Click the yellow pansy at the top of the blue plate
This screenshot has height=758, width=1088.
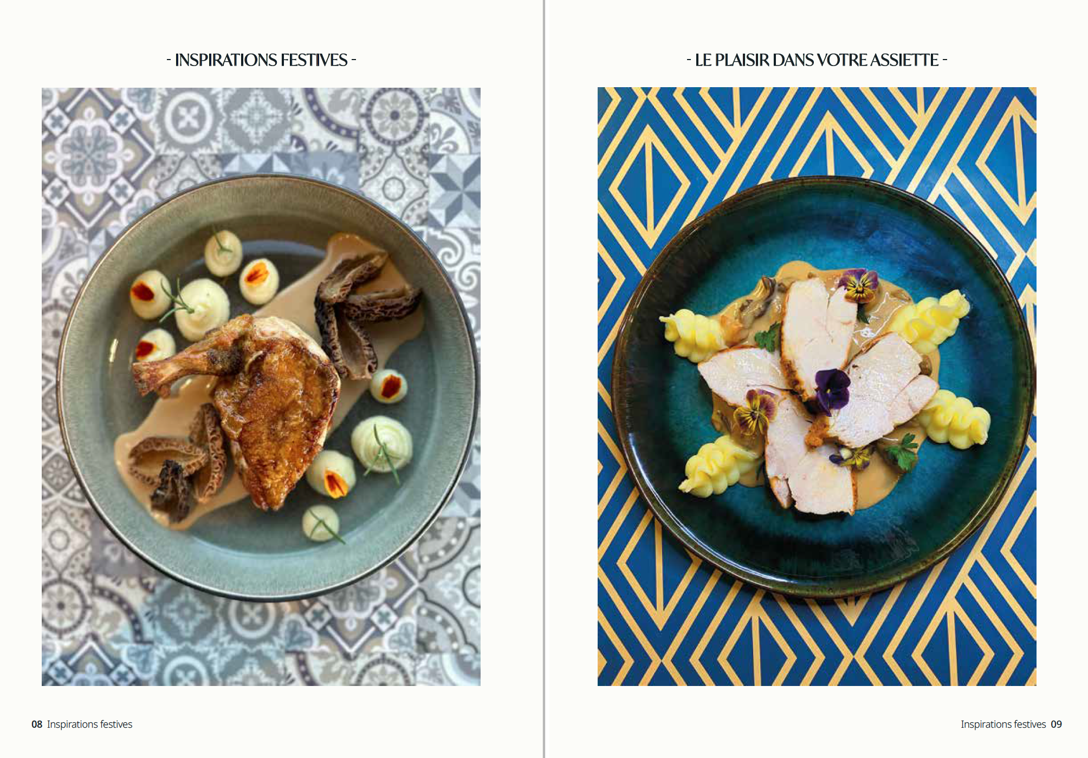click(858, 285)
